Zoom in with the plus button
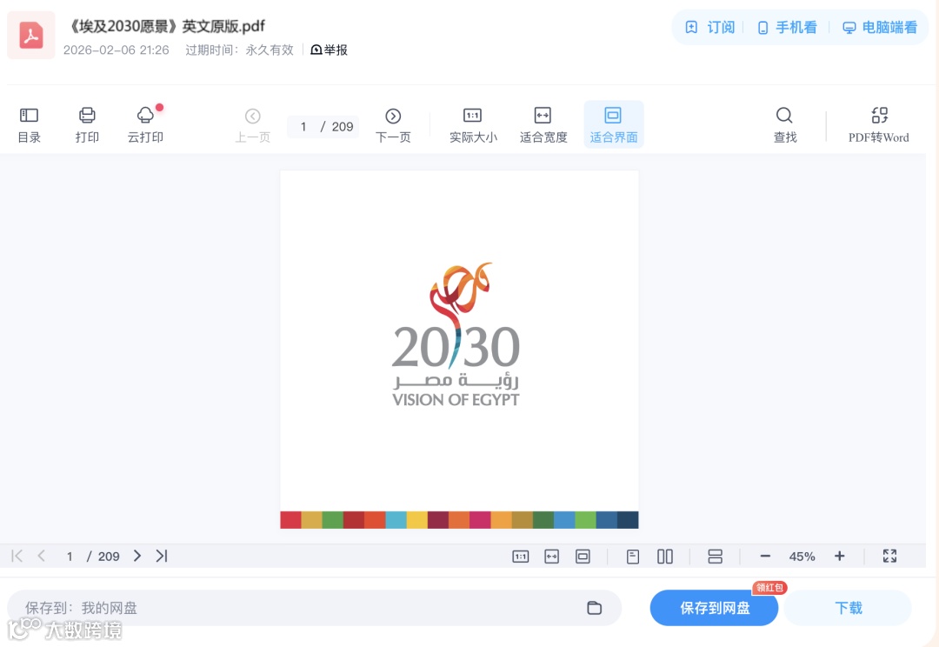Image resolution: width=939 pixels, height=647 pixels. point(840,557)
